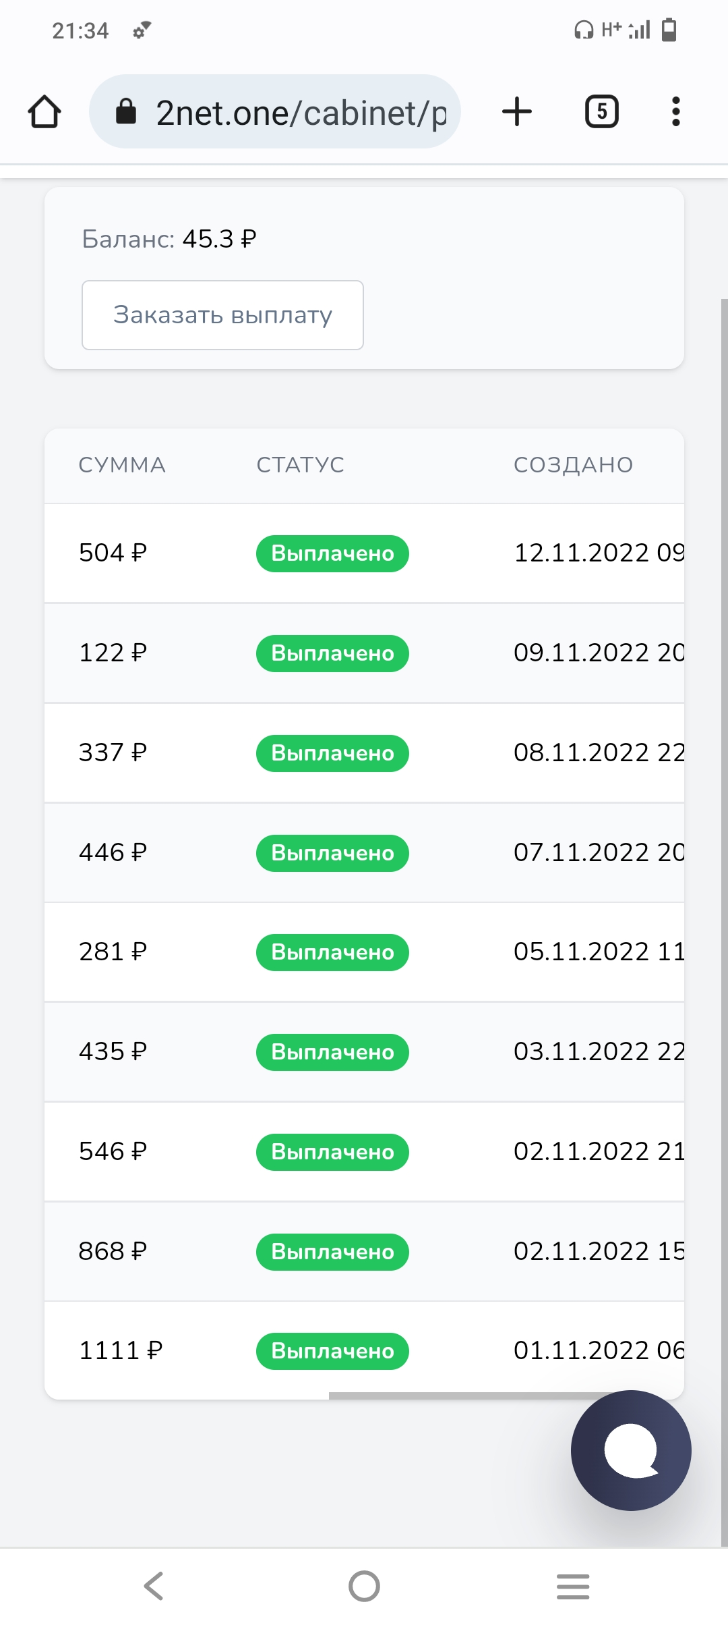This screenshot has width=728, height=1625.
Task: Select the Выплачено badge for 504 ₽
Action: click(332, 553)
